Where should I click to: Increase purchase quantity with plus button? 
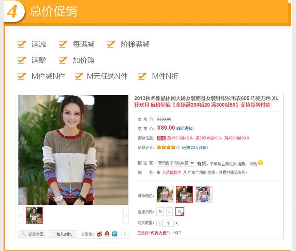point(177,223)
